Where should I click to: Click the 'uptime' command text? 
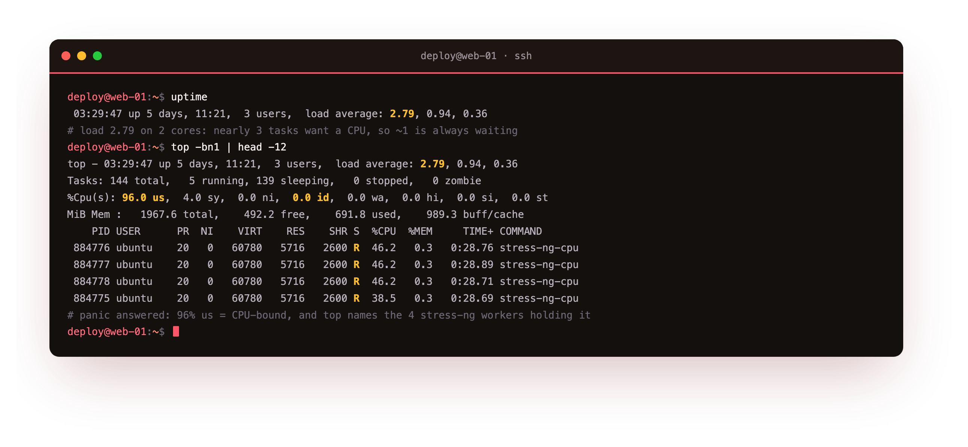click(x=189, y=97)
